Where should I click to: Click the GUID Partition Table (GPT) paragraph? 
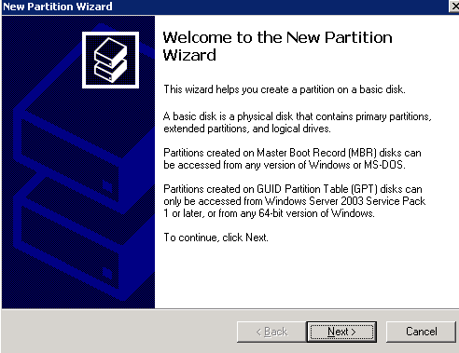pyautogui.click(x=294, y=201)
